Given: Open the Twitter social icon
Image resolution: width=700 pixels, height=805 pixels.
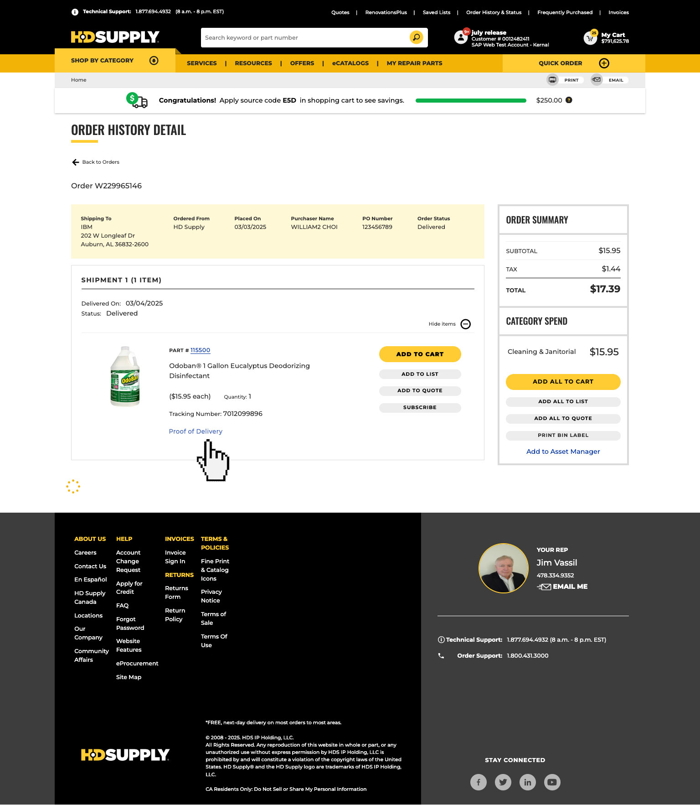Looking at the screenshot, I should 503,782.
